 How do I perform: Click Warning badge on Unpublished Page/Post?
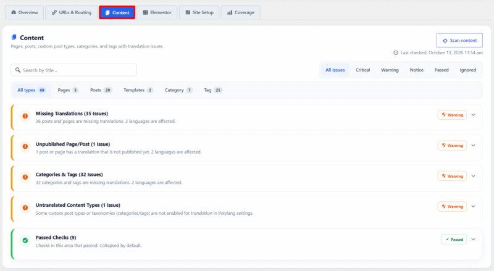(452, 146)
